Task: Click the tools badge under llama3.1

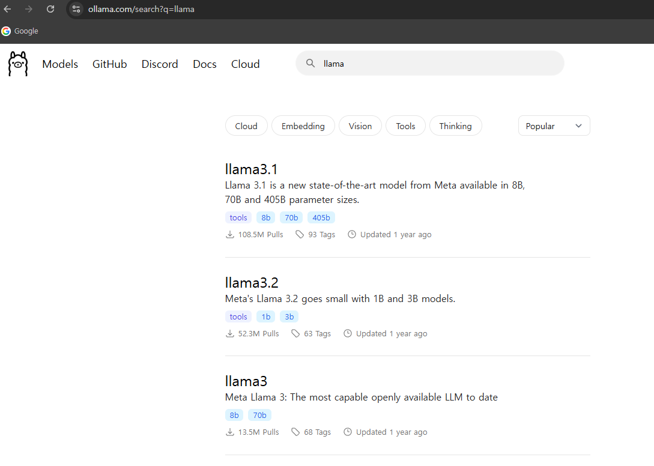Action: click(238, 217)
